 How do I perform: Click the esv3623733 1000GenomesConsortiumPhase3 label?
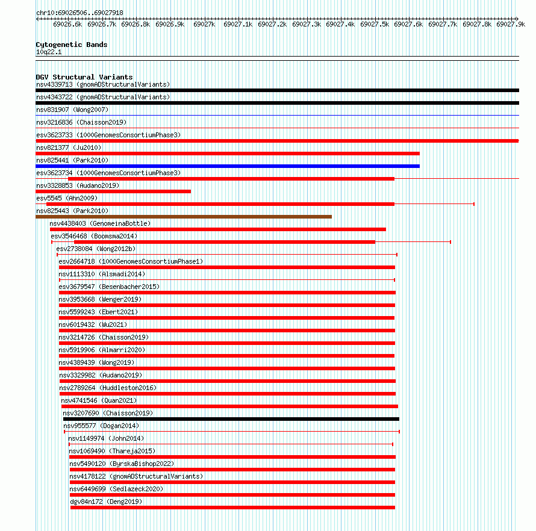coord(108,135)
